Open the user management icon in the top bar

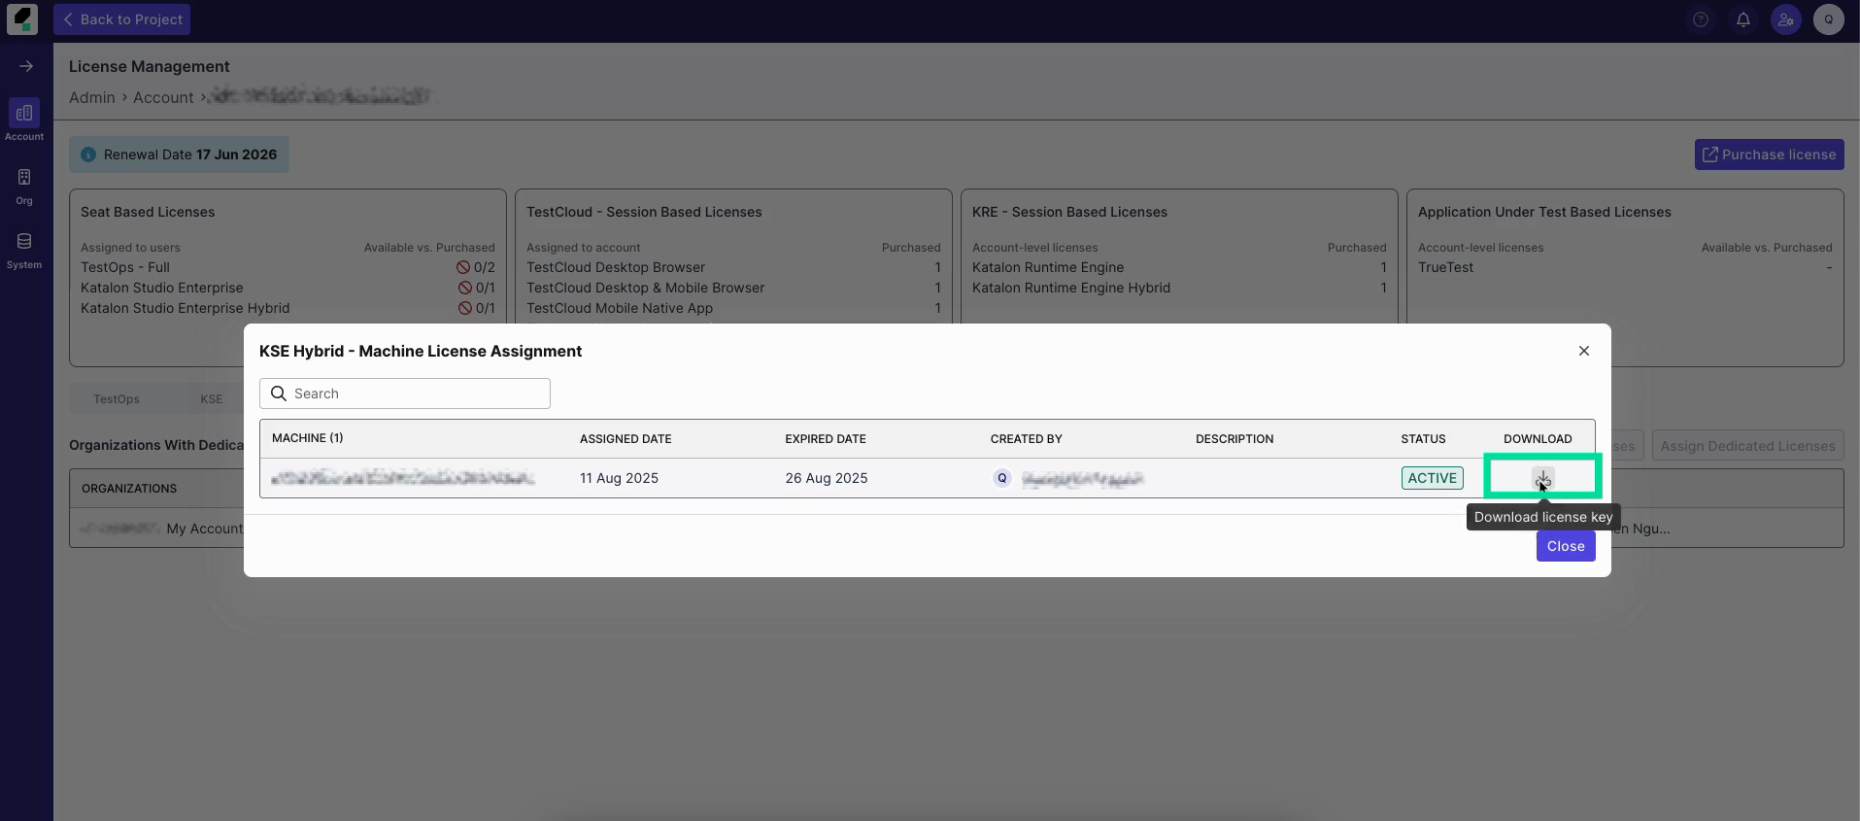click(1786, 19)
